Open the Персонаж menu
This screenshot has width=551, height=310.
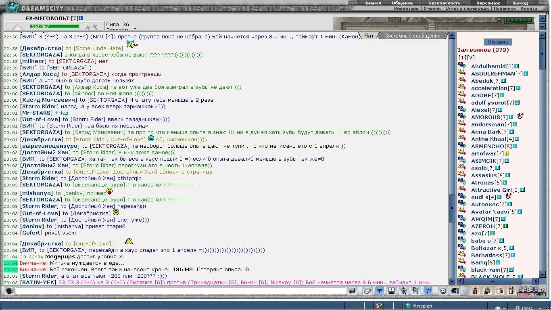[488, 3]
